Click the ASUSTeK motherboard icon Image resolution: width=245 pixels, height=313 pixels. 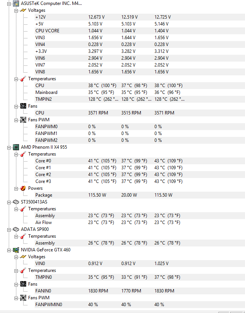[x=16, y=3]
